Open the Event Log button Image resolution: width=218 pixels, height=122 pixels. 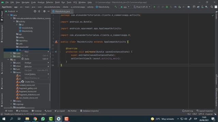tap(188, 111)
